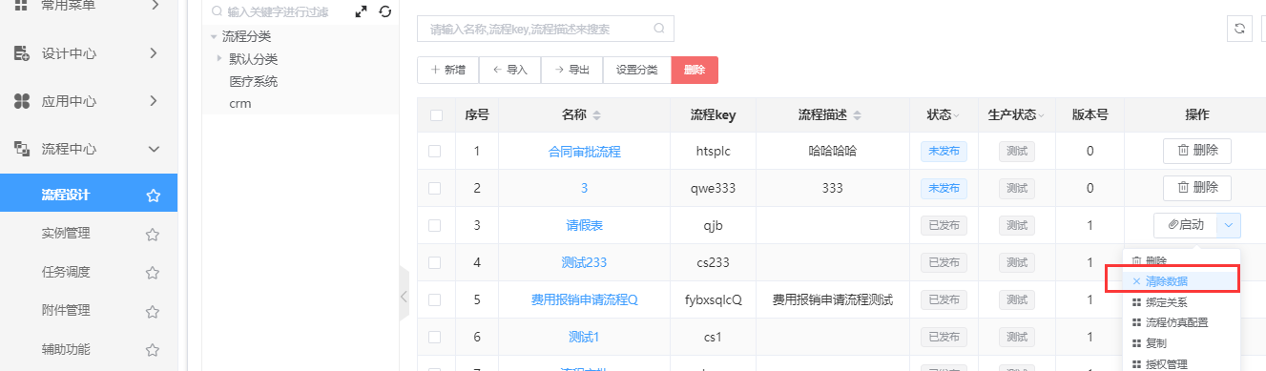Tick the select-all checkbox in table header
This screenshot has width=1266, height=371.
pyautogui.click(x=436, y=115)
